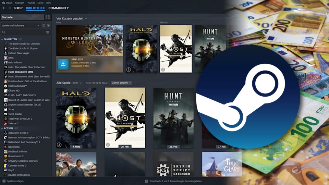Click the GRIS game icon
Image resolution: width=329 pixels, height=185 pixels.
coord(6,58)
